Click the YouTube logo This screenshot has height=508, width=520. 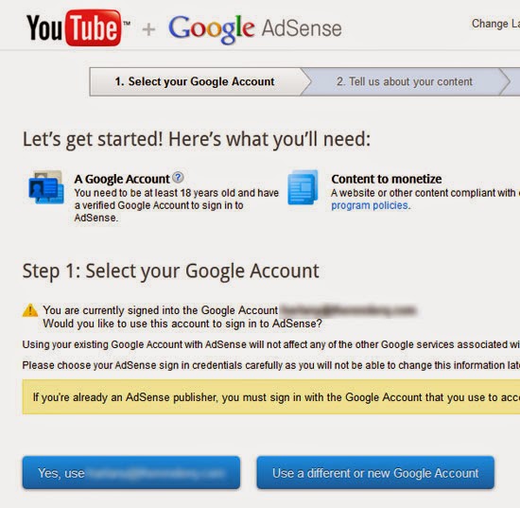coord(78,27)
